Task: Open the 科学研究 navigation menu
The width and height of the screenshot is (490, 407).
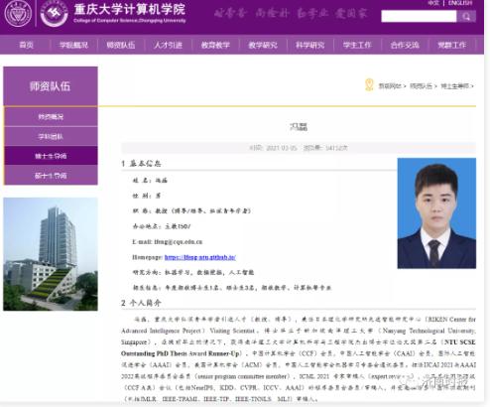Action: (x=309, y=45)
